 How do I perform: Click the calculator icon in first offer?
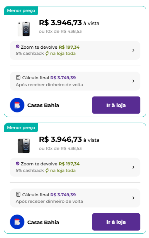coord(18,78)
